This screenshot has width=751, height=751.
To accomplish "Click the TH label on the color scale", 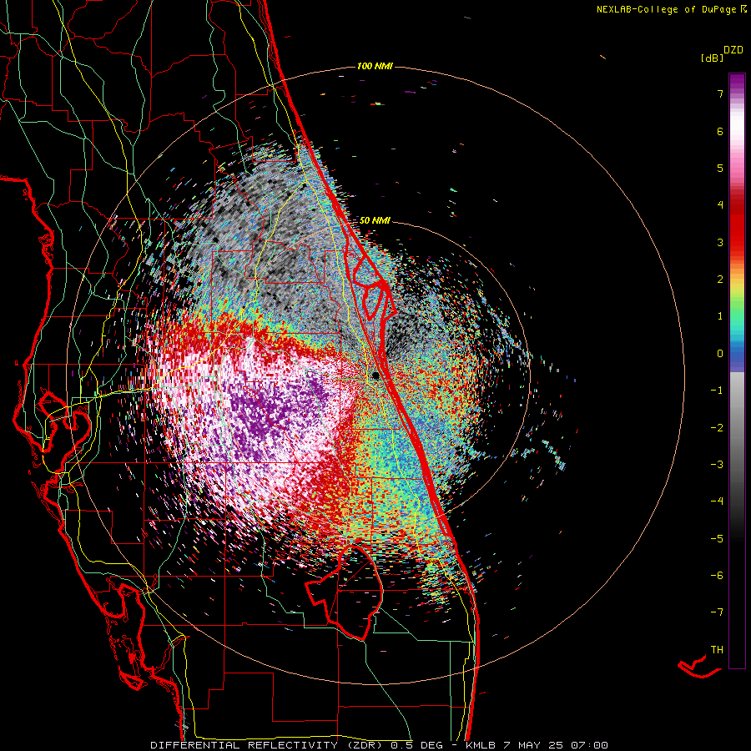I will coord(717,650).
